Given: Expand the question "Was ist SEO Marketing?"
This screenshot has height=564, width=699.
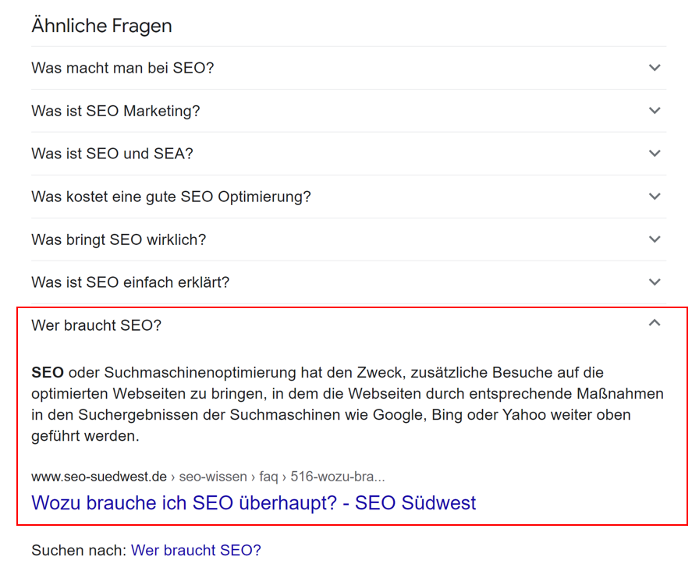Looking at the screenshot, I should (x=113, y=111).
